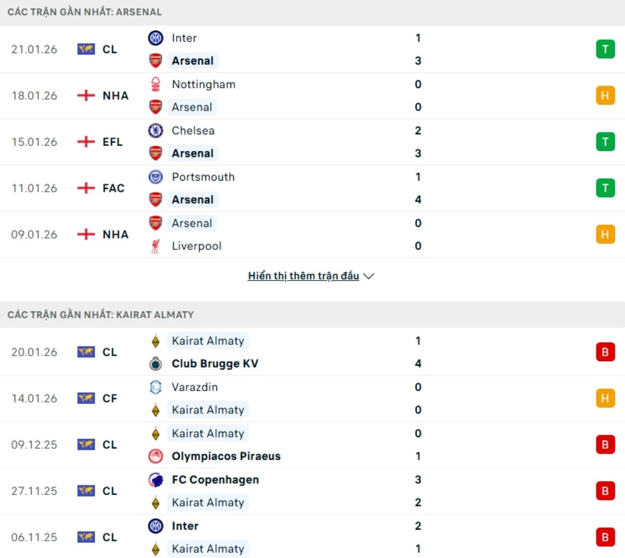Click the FC Copenhagen crest icon

pos(155,480)
